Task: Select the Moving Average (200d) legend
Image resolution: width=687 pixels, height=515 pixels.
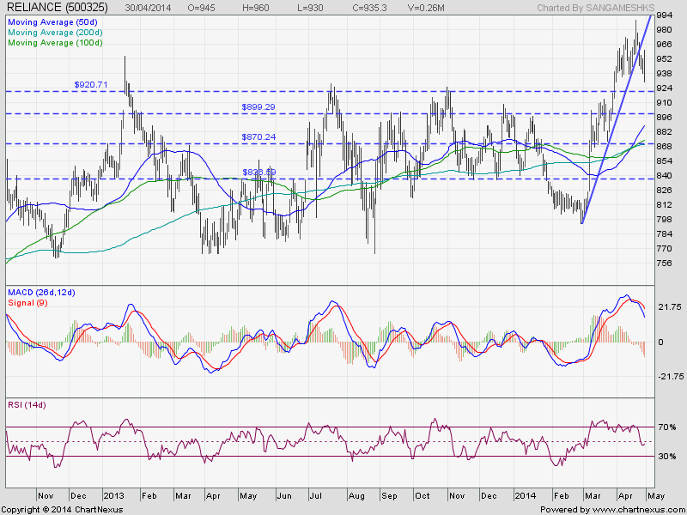Action: (55, 33)
